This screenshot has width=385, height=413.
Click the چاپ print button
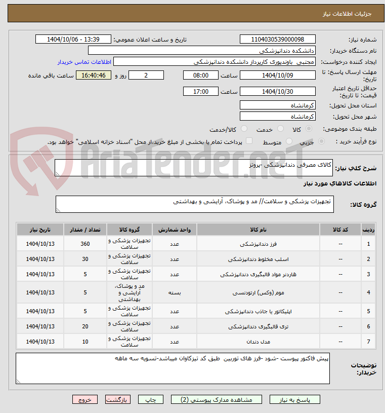pos(151,399)
